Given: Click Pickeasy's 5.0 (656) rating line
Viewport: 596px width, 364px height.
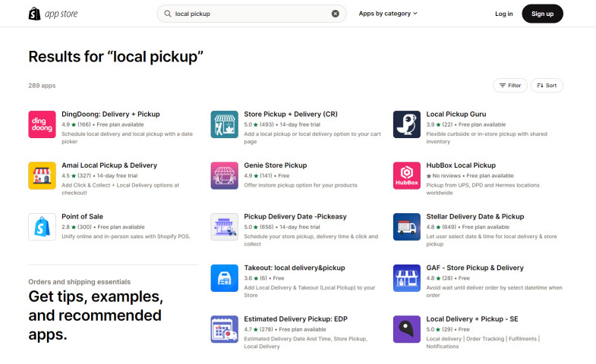Looking at the screenshot, I should coord(282,227).
